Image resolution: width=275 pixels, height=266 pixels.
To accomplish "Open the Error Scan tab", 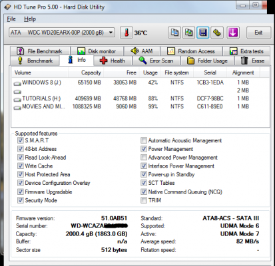I will [156, 61].
